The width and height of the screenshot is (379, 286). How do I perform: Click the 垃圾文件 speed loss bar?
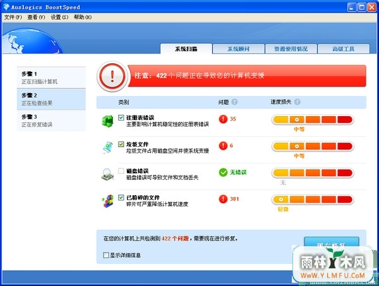point(313,146)
